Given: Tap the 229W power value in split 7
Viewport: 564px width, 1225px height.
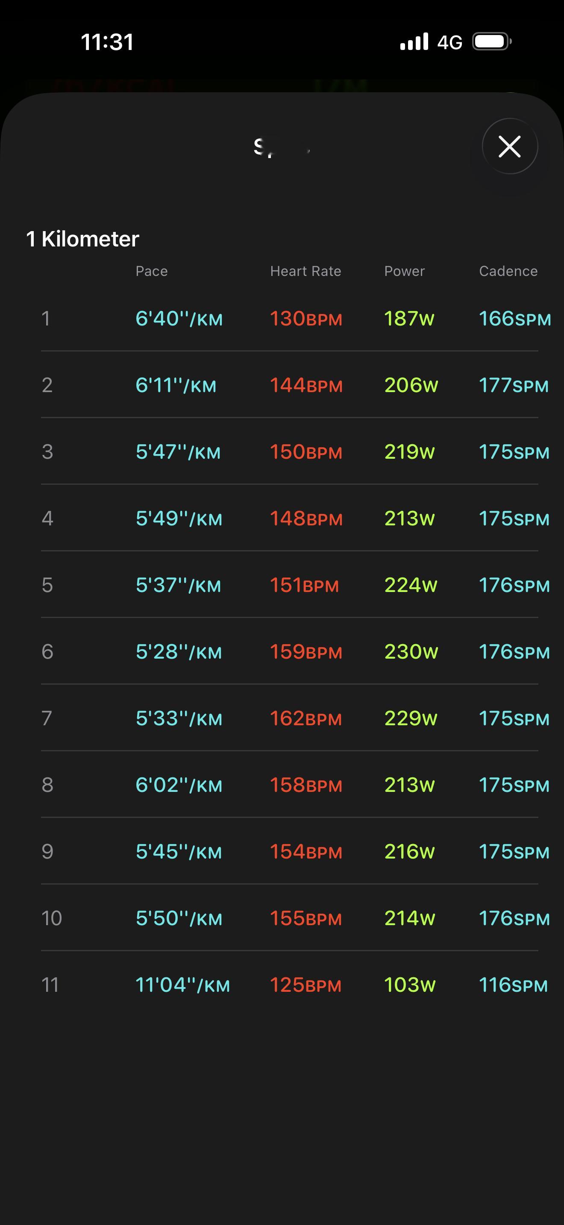Looking at the screenshot, I should pyautogui.click(x=411, y=718).
